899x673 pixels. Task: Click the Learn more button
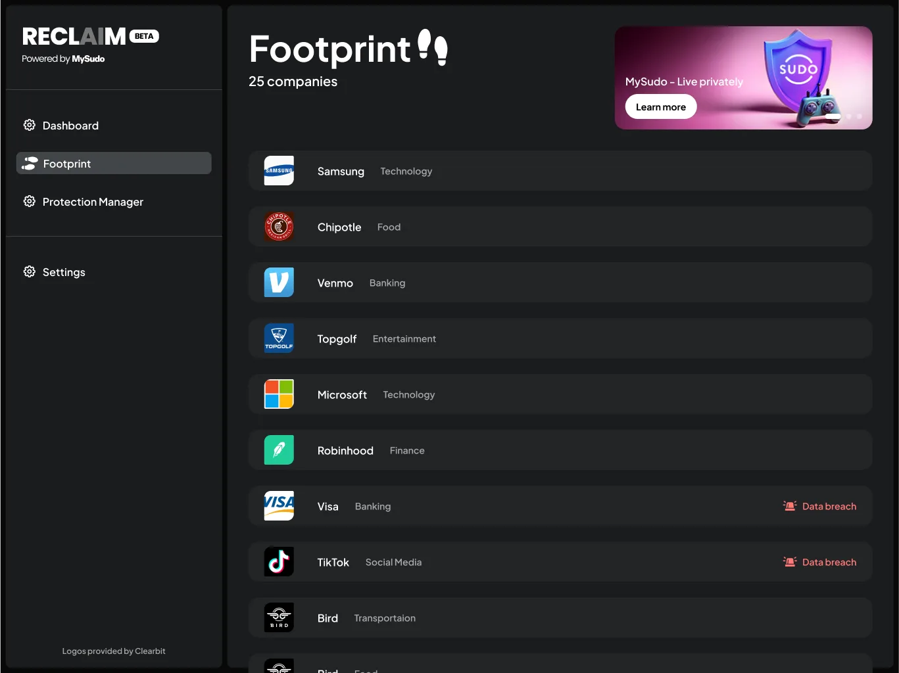[x=661, y=107]
